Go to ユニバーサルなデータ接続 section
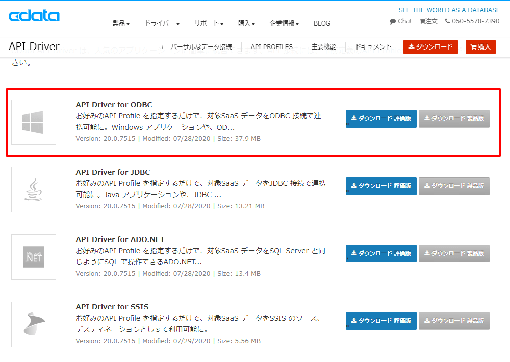Image resolution: width=510 pixels, height=362 pixels. [195, 47]
